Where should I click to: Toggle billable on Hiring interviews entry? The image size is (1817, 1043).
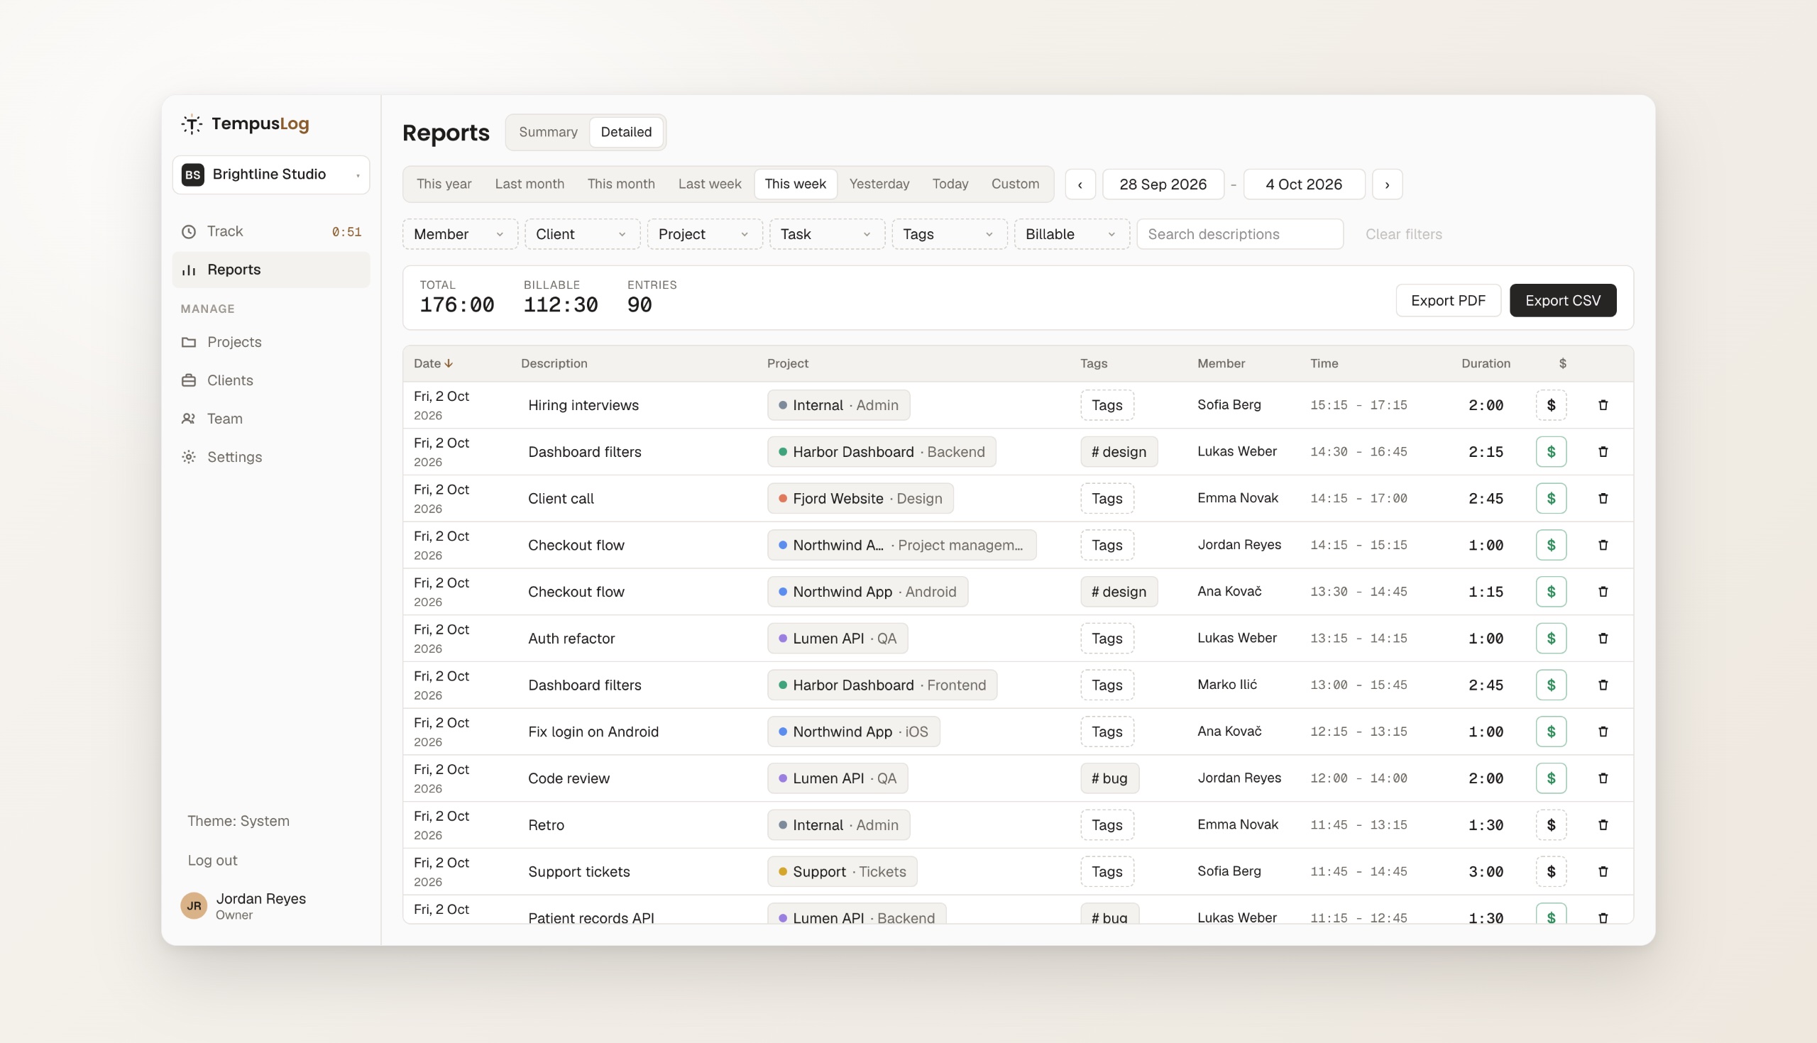click(1551, 405)
